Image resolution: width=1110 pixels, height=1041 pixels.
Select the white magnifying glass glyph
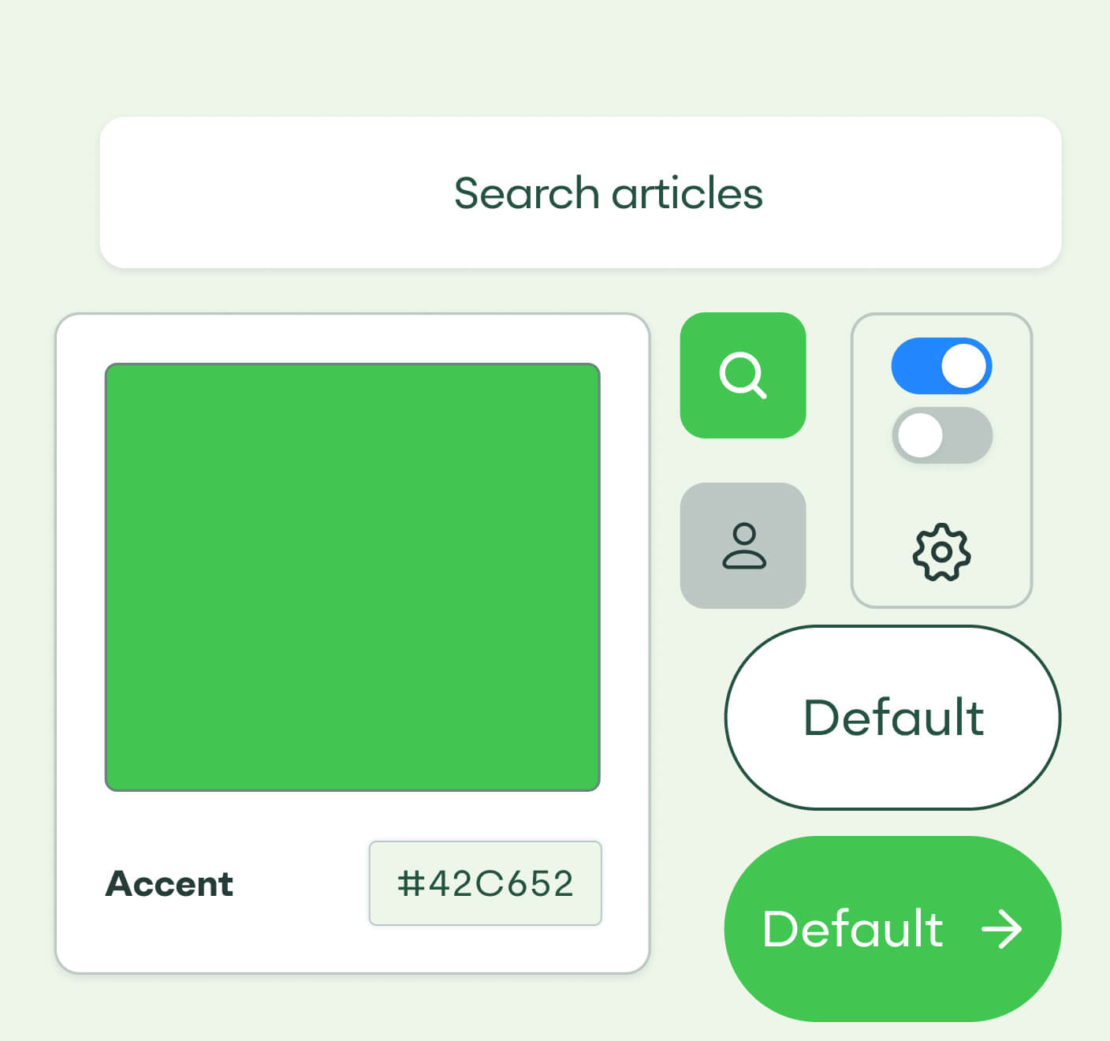[x=743, y=375]
